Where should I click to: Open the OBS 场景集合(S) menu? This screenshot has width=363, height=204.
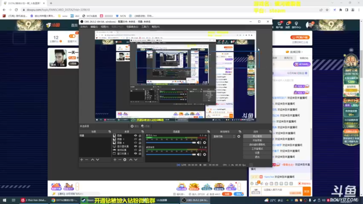point(132,27)
